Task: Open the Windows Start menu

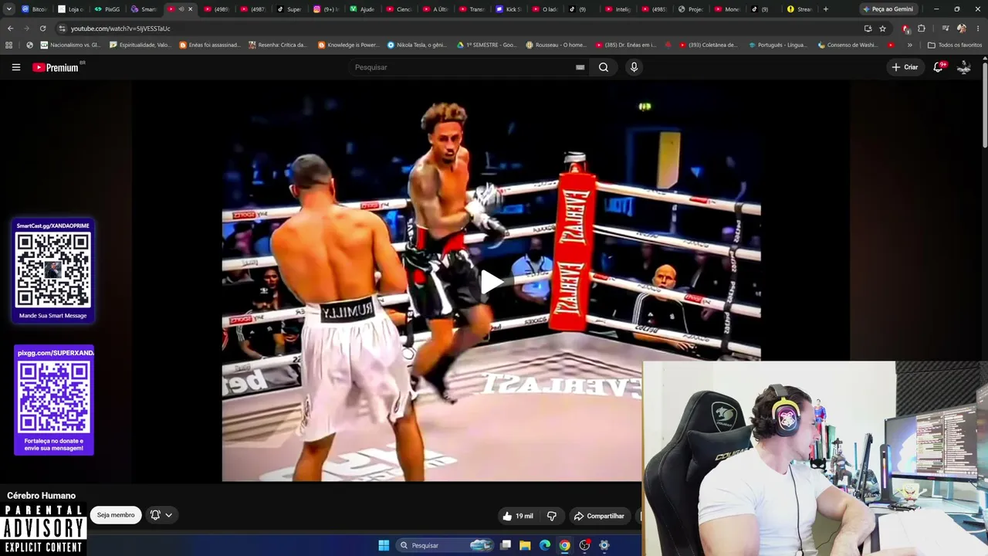Action: click(x=384, y=545)
